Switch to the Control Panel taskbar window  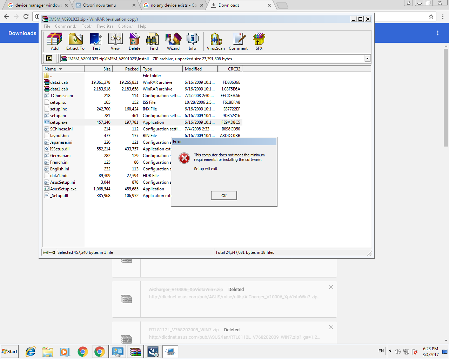118,351
